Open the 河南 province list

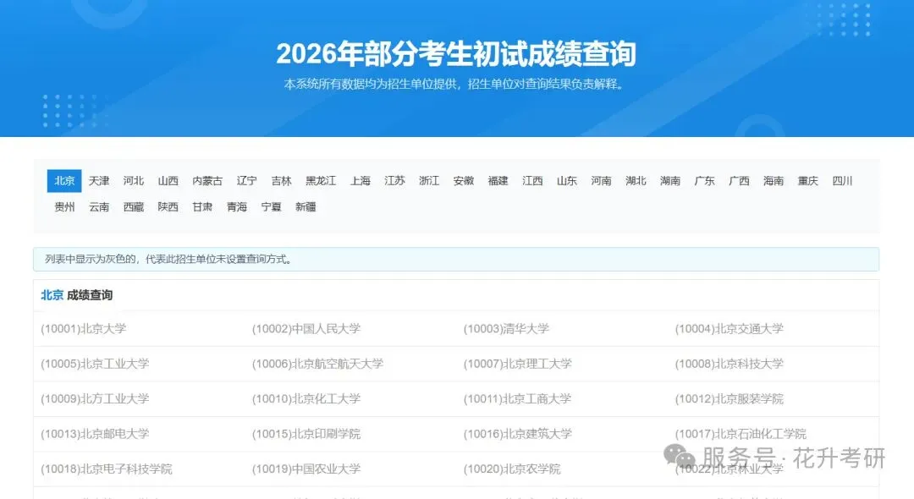click(601, 181)
